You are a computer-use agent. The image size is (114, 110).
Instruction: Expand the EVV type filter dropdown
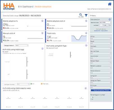point(101,88)
